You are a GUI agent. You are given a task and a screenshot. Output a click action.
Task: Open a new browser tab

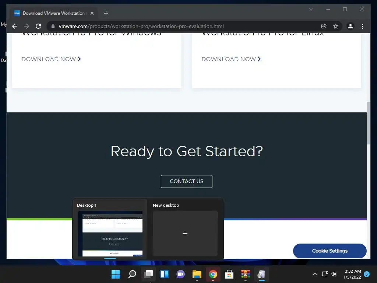pyautogui.click(x=106, y=13)
